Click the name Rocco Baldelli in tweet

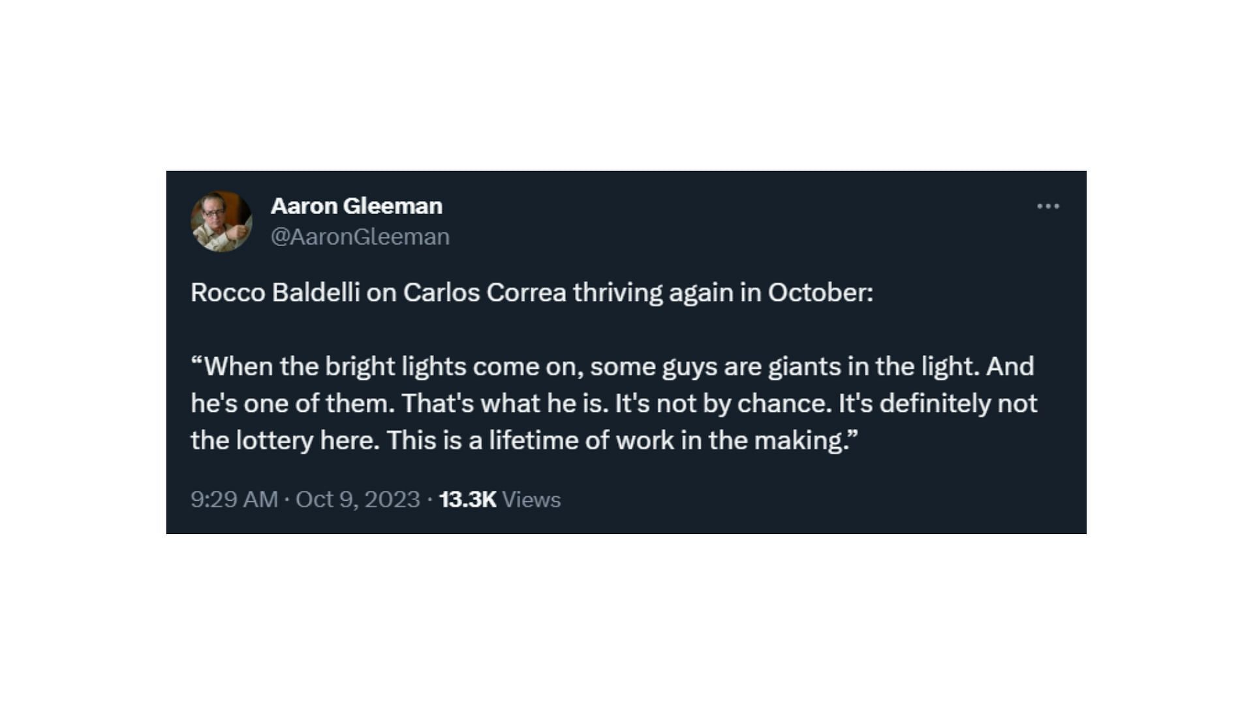pos(275,292)
